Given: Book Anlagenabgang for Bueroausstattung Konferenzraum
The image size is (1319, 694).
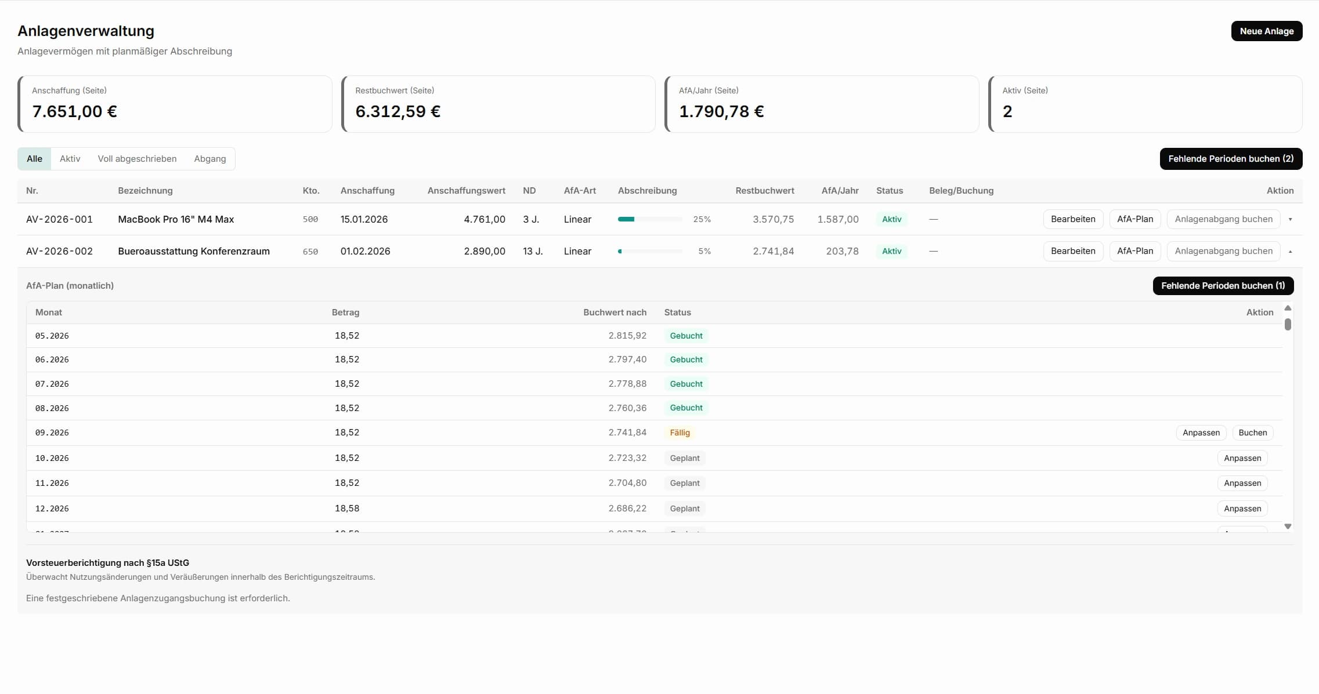Looking at the screenshot, I should click(x=1223, y=251).
